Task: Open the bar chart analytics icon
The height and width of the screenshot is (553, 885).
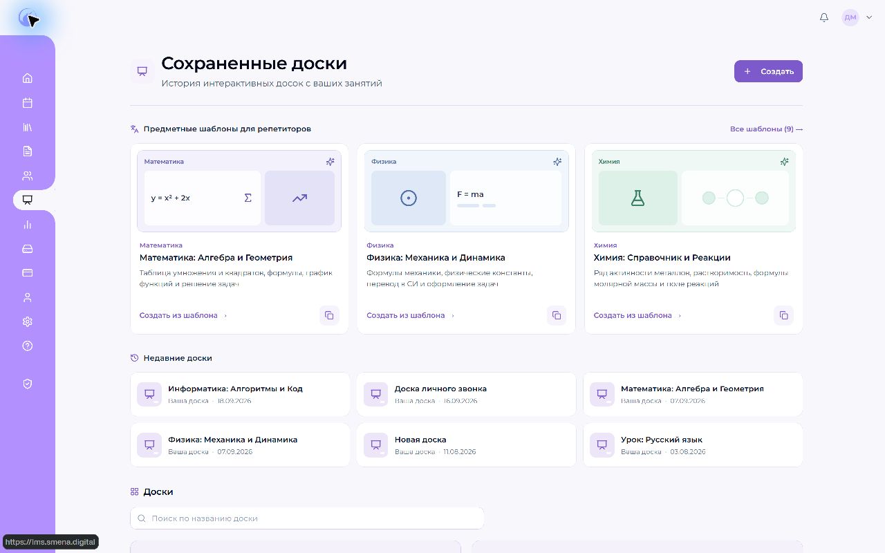Action: point(28,225)
